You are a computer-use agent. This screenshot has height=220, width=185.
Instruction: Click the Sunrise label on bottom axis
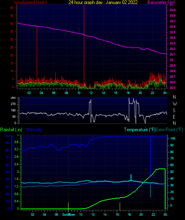pyautogui.click(x=69, y=214)
